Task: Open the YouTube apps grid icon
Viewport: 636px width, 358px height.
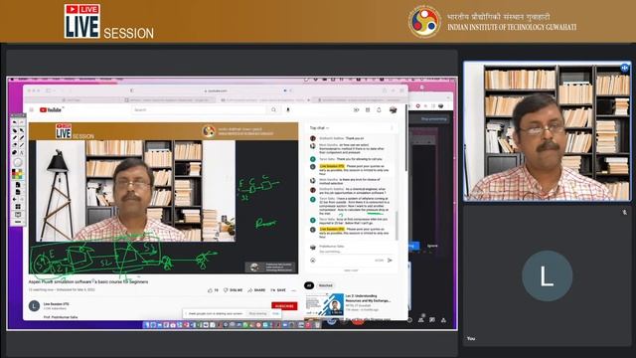Action: tap(368, 110)
